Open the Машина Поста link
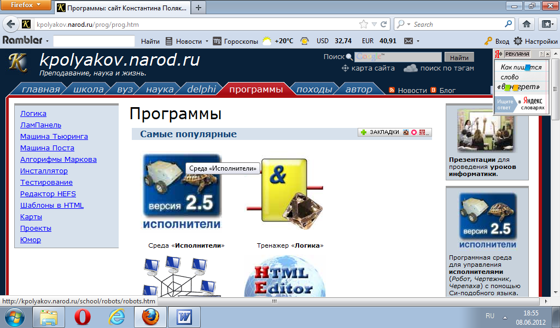 point(47,148)
